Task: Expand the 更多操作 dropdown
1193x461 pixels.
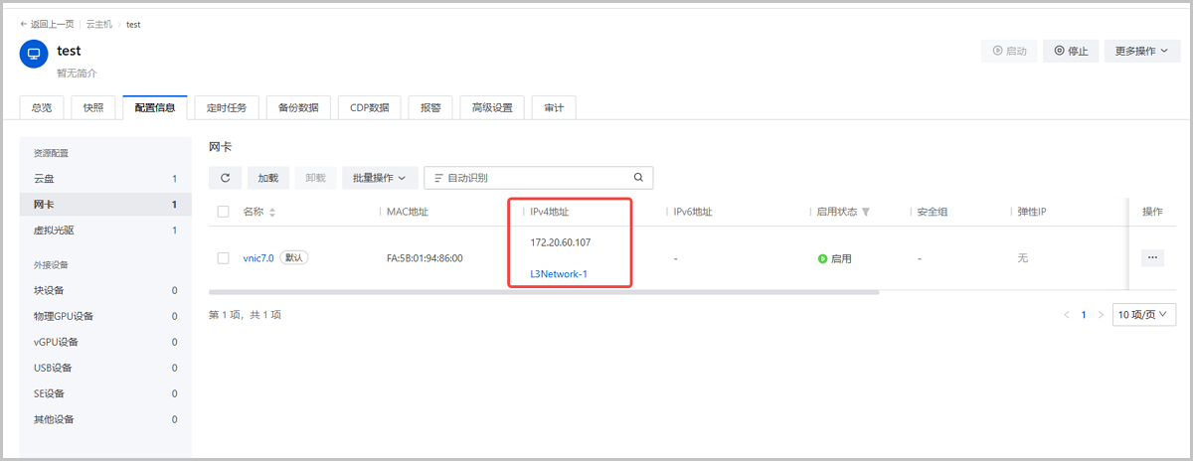Action: click(1141, 51)
